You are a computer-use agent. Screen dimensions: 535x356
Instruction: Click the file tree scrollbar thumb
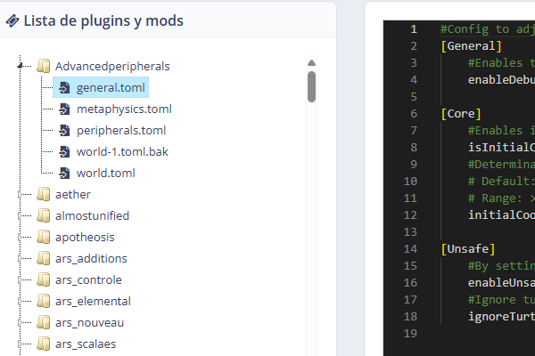coord(311,86)
